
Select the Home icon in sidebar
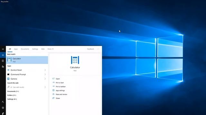tap(3, 55)
